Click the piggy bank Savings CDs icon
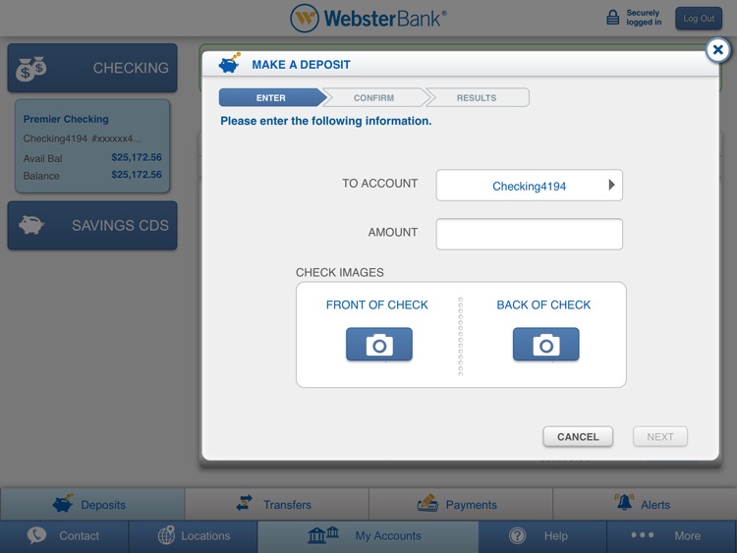 (31, 225)
